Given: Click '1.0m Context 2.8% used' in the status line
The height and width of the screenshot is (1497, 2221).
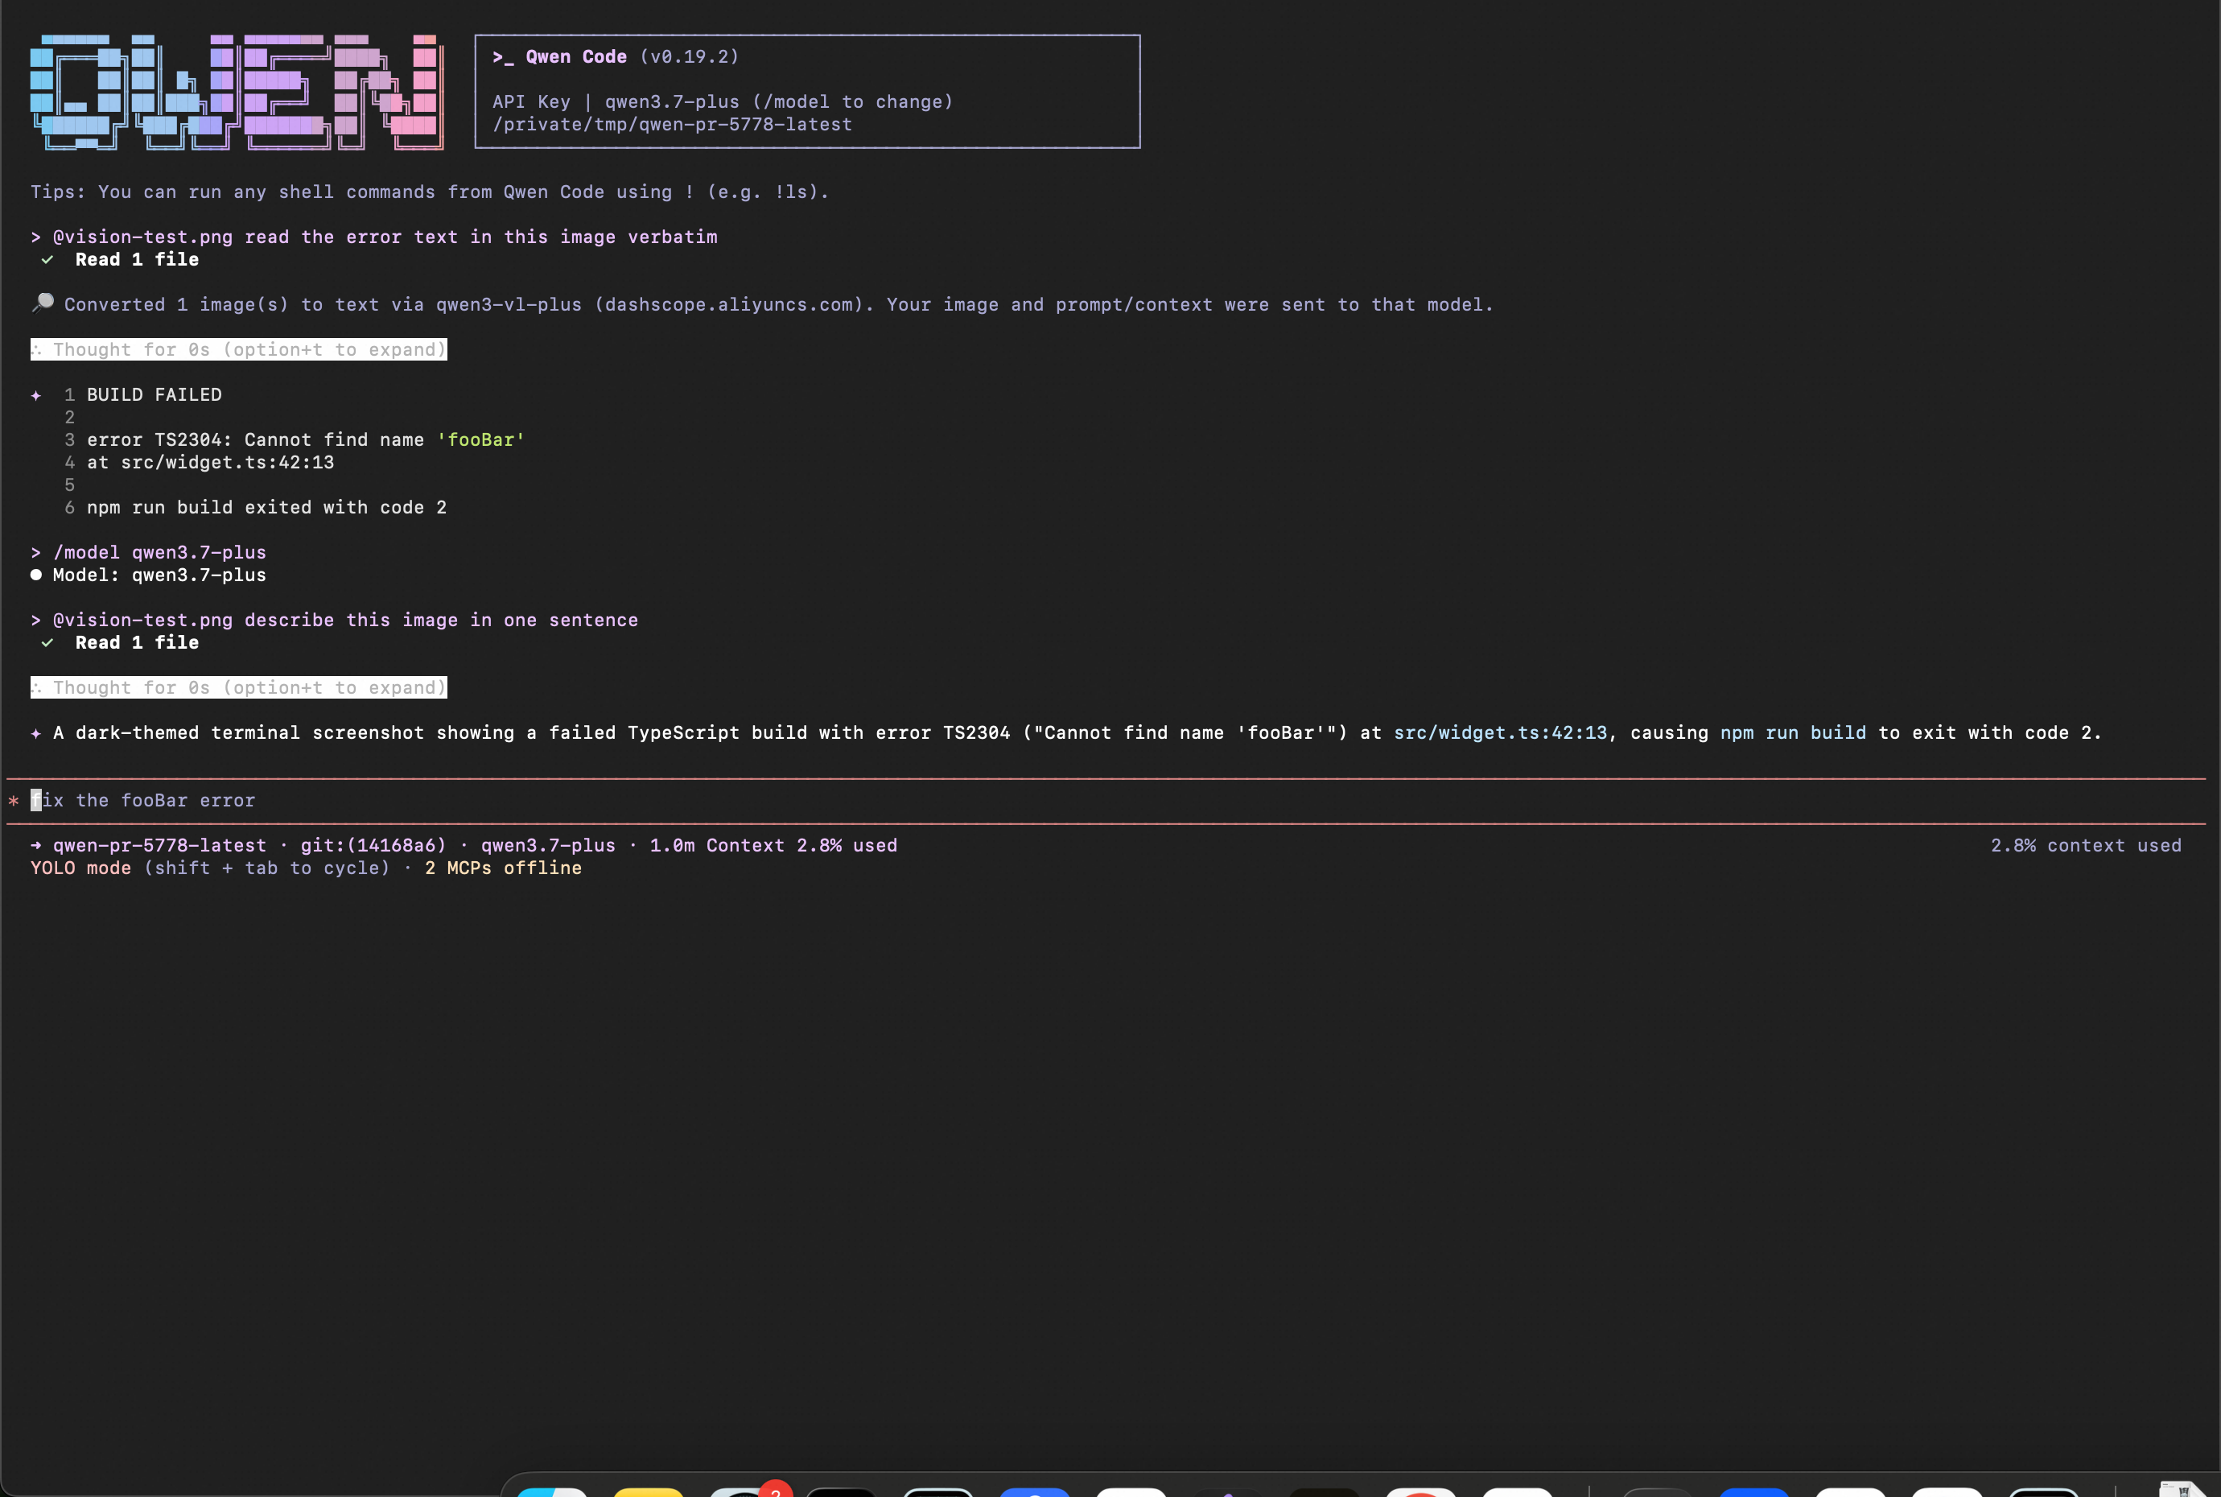Looking at the screenshot, I should click(773, 846).
